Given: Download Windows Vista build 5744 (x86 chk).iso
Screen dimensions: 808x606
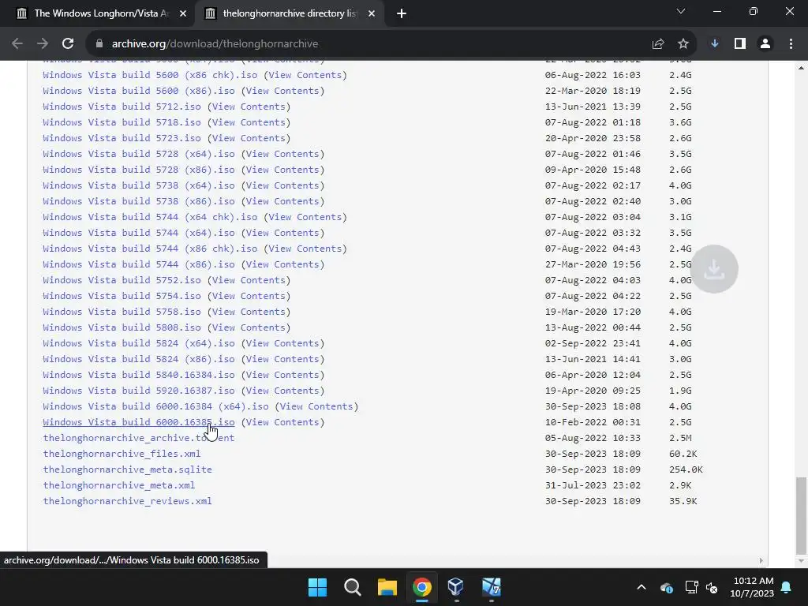Looking at the screenshot, I should click(150, 249).
